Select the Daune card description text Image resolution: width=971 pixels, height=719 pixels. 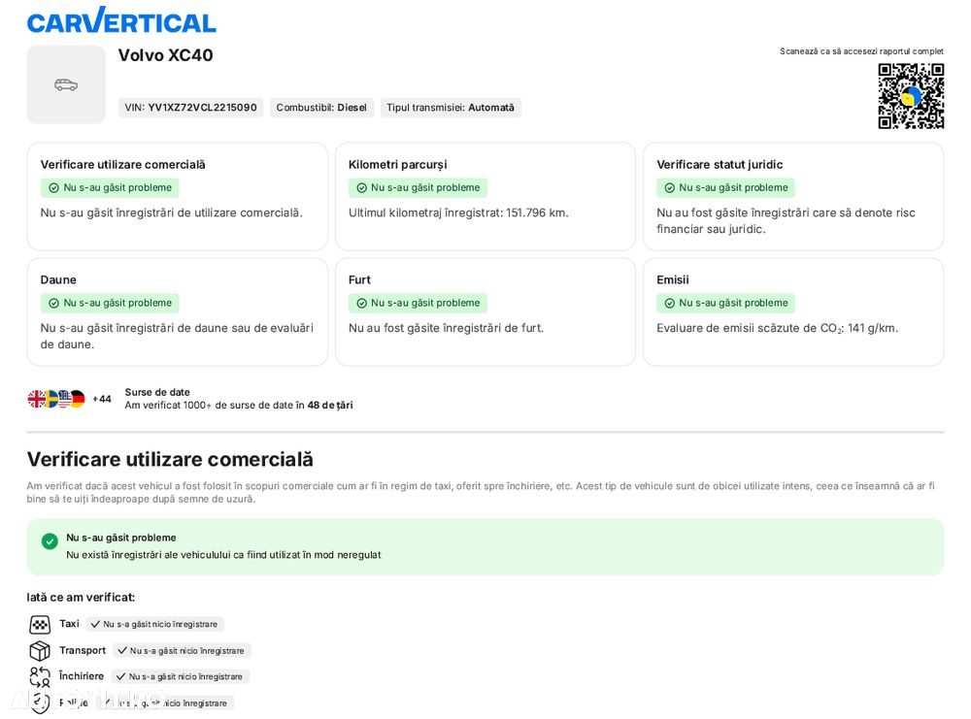177,336
